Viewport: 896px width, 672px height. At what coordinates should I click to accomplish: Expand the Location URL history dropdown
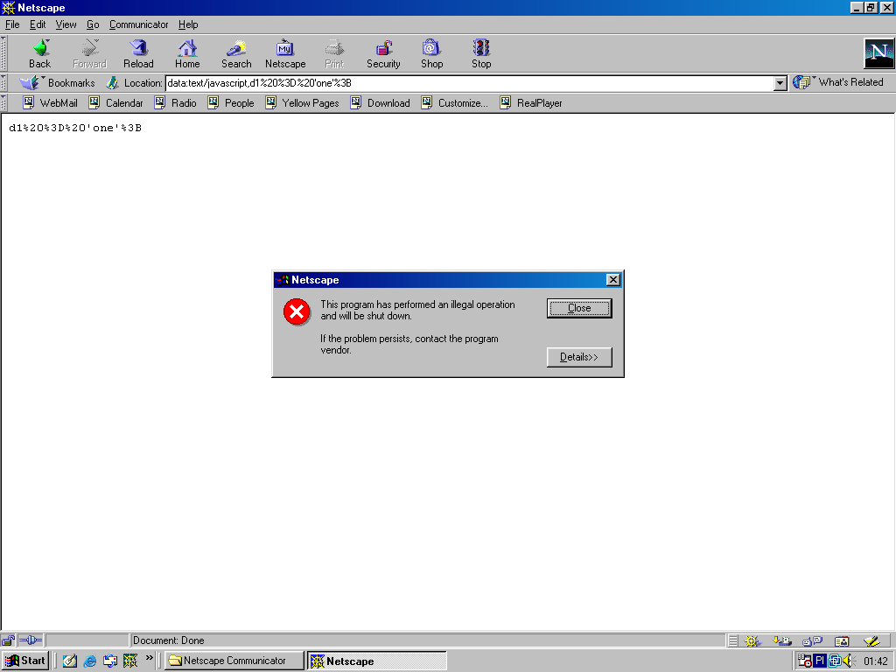click(x=780, y=83)
